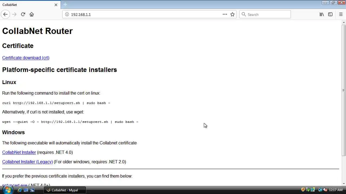This screenshot has width=346, height=194.
Task: Open the Library panel icon
Action: click(x=322, y=14)
